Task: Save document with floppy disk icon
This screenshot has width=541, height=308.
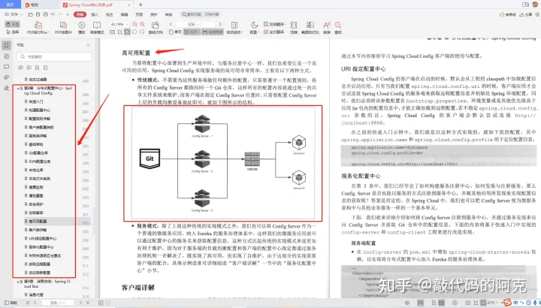Action: pos(38,14)
